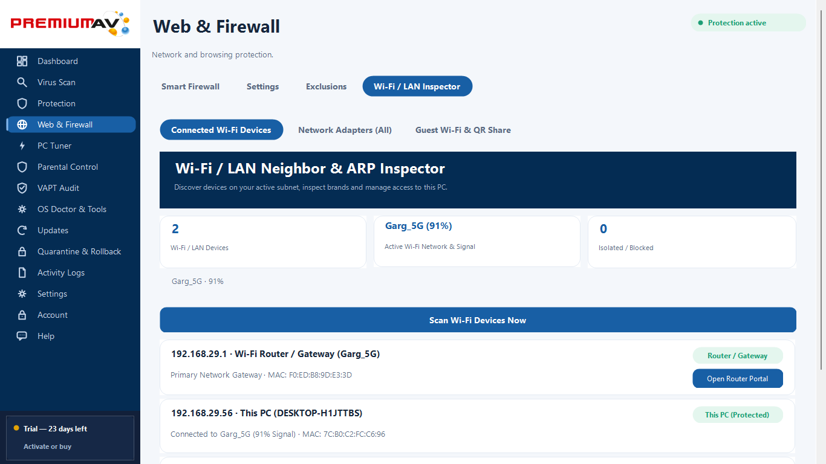Screen dimensions: 826x464
Task: Select Wi-Fi / LAN Inspector tab
Action: 417,86
